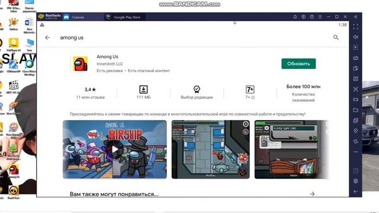Screen dimensions: 379x213
Task: Click the sidebar bottom back arrow
Action: [355, 192]
